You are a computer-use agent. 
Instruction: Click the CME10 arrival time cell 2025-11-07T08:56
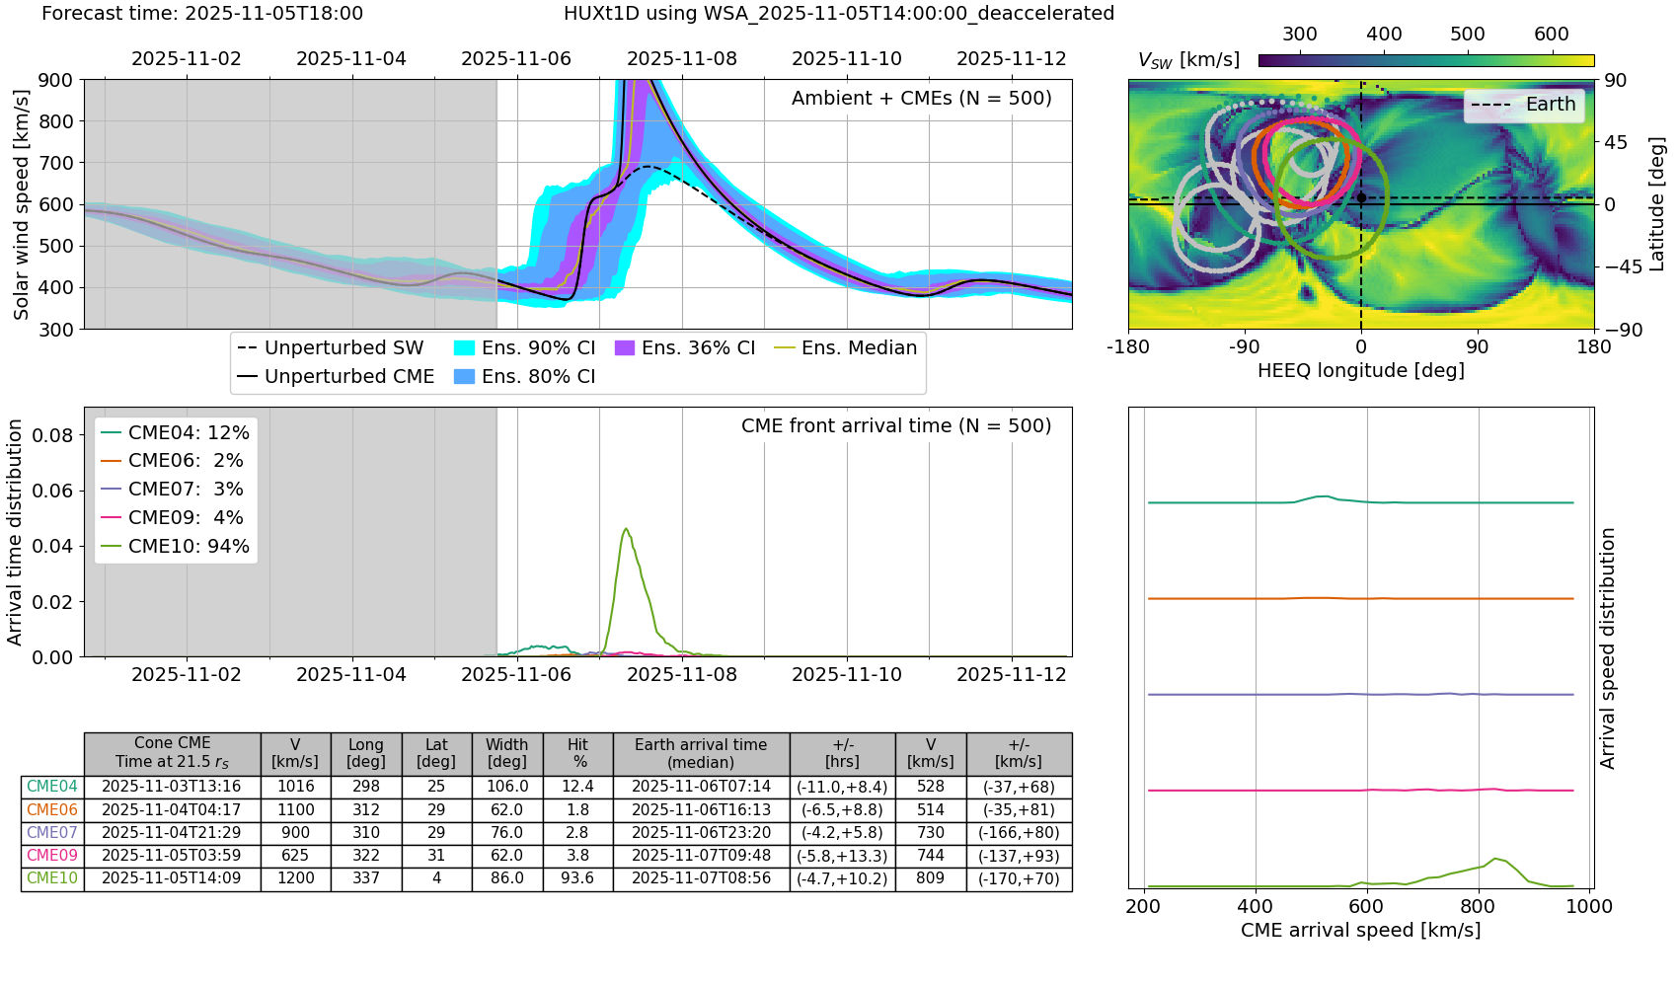[701, 878]
